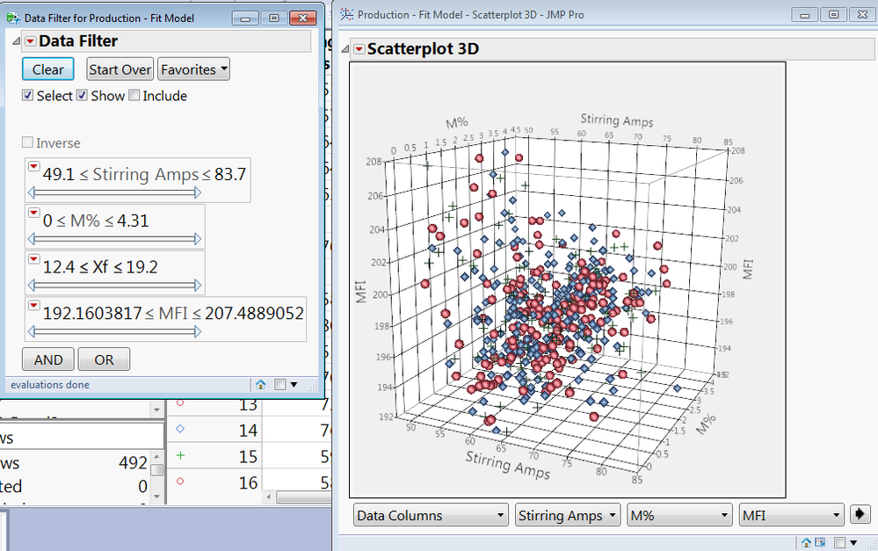Image resolution: width=878 pixels, height=551 pixels.
Task: Click the rows panel scrollbar down arrow
Action: point(157,497)
